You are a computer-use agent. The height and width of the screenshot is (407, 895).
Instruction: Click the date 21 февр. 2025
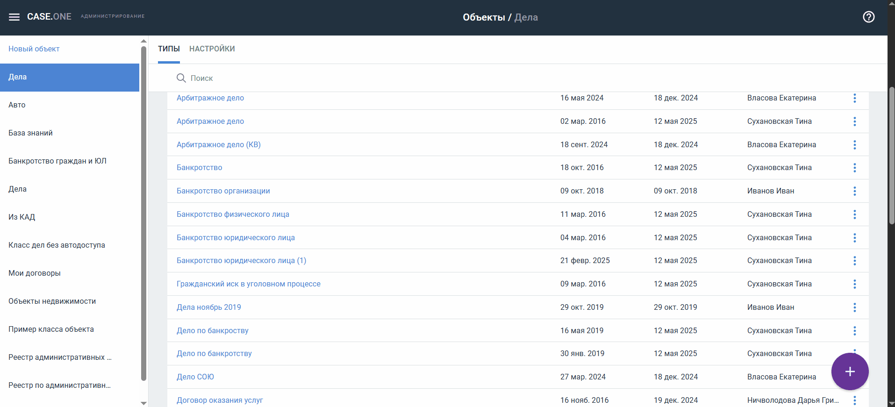pos(585,261)
